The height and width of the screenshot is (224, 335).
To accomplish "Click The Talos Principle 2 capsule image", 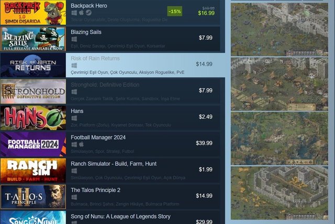I will 33,197.
